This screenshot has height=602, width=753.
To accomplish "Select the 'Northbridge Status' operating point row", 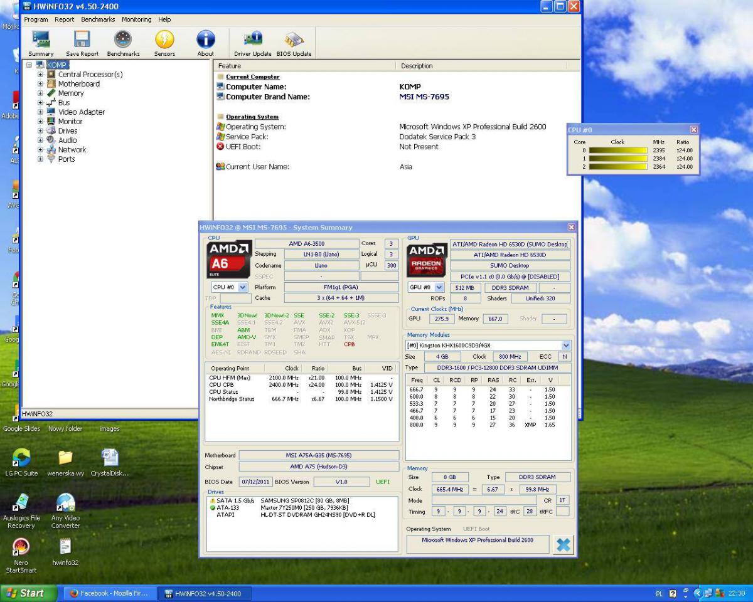I will pyautogui.click(x=302, y=399).
